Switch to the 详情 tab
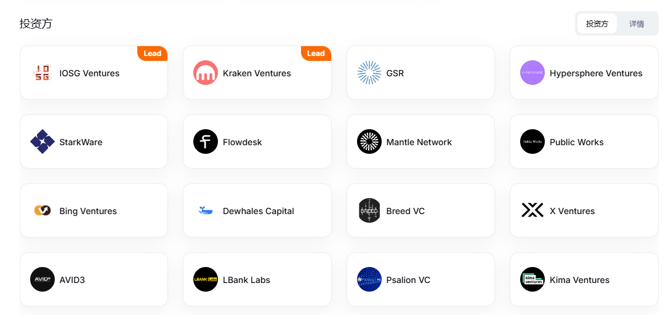 tap(637, 24)
